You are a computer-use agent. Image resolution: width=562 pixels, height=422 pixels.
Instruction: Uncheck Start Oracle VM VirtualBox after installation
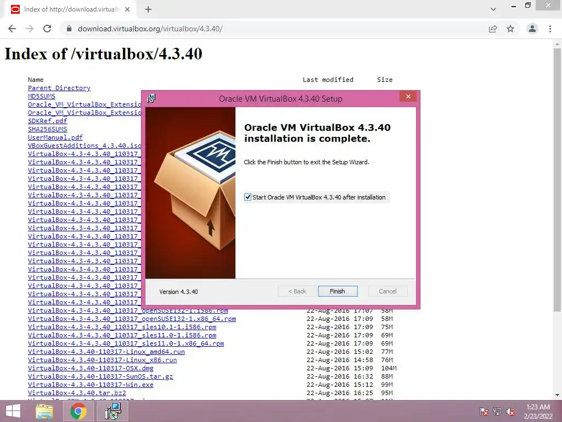(248, 197)
